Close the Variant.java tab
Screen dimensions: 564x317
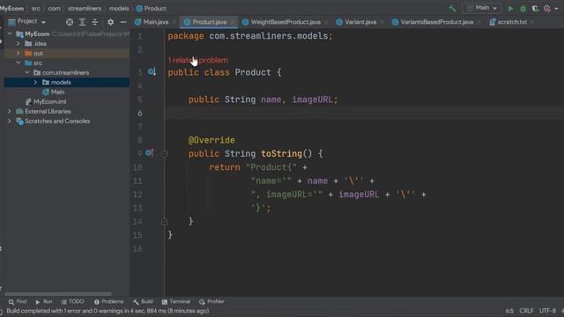coord(382,22)
